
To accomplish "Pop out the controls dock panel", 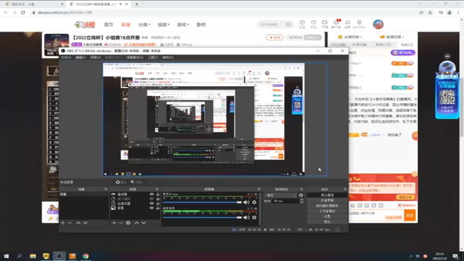I will pos(345,190).
